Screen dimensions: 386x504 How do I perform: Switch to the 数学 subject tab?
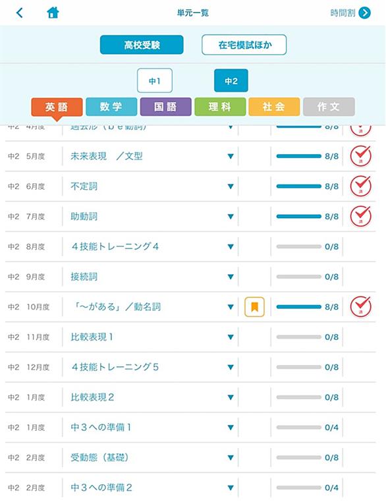tap(111, 107)
